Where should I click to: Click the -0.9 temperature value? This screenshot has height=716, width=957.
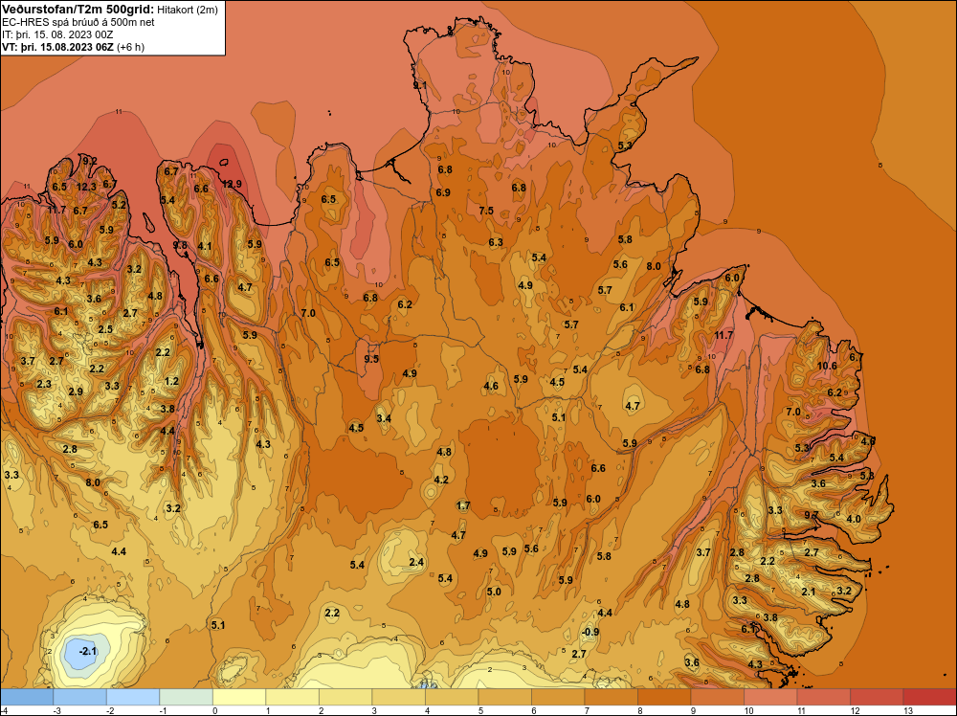[590, 632]
